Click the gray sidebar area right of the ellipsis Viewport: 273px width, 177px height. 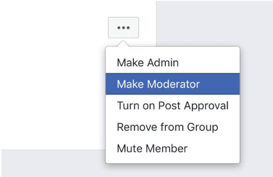(x=214, y=23)
